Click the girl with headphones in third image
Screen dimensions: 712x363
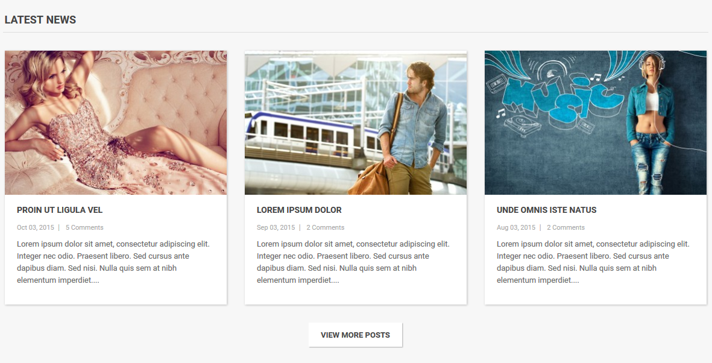651,122
